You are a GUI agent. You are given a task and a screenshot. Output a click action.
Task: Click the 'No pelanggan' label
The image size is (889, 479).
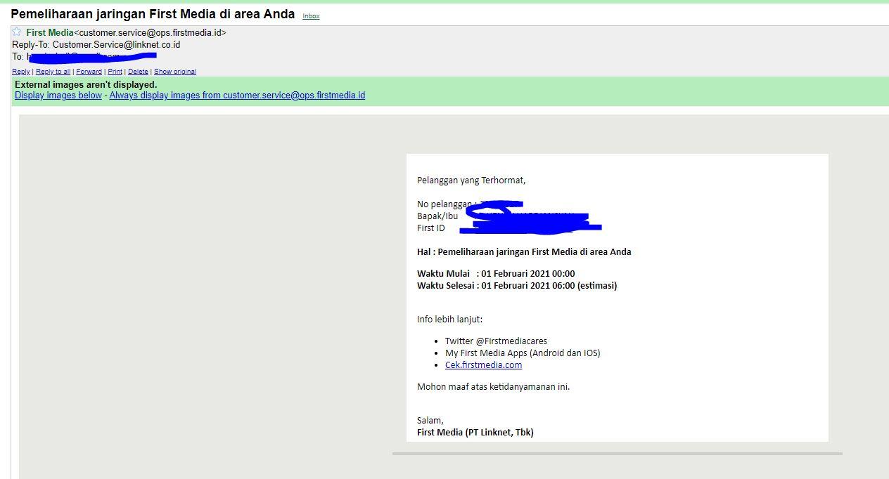pos(444,204)
